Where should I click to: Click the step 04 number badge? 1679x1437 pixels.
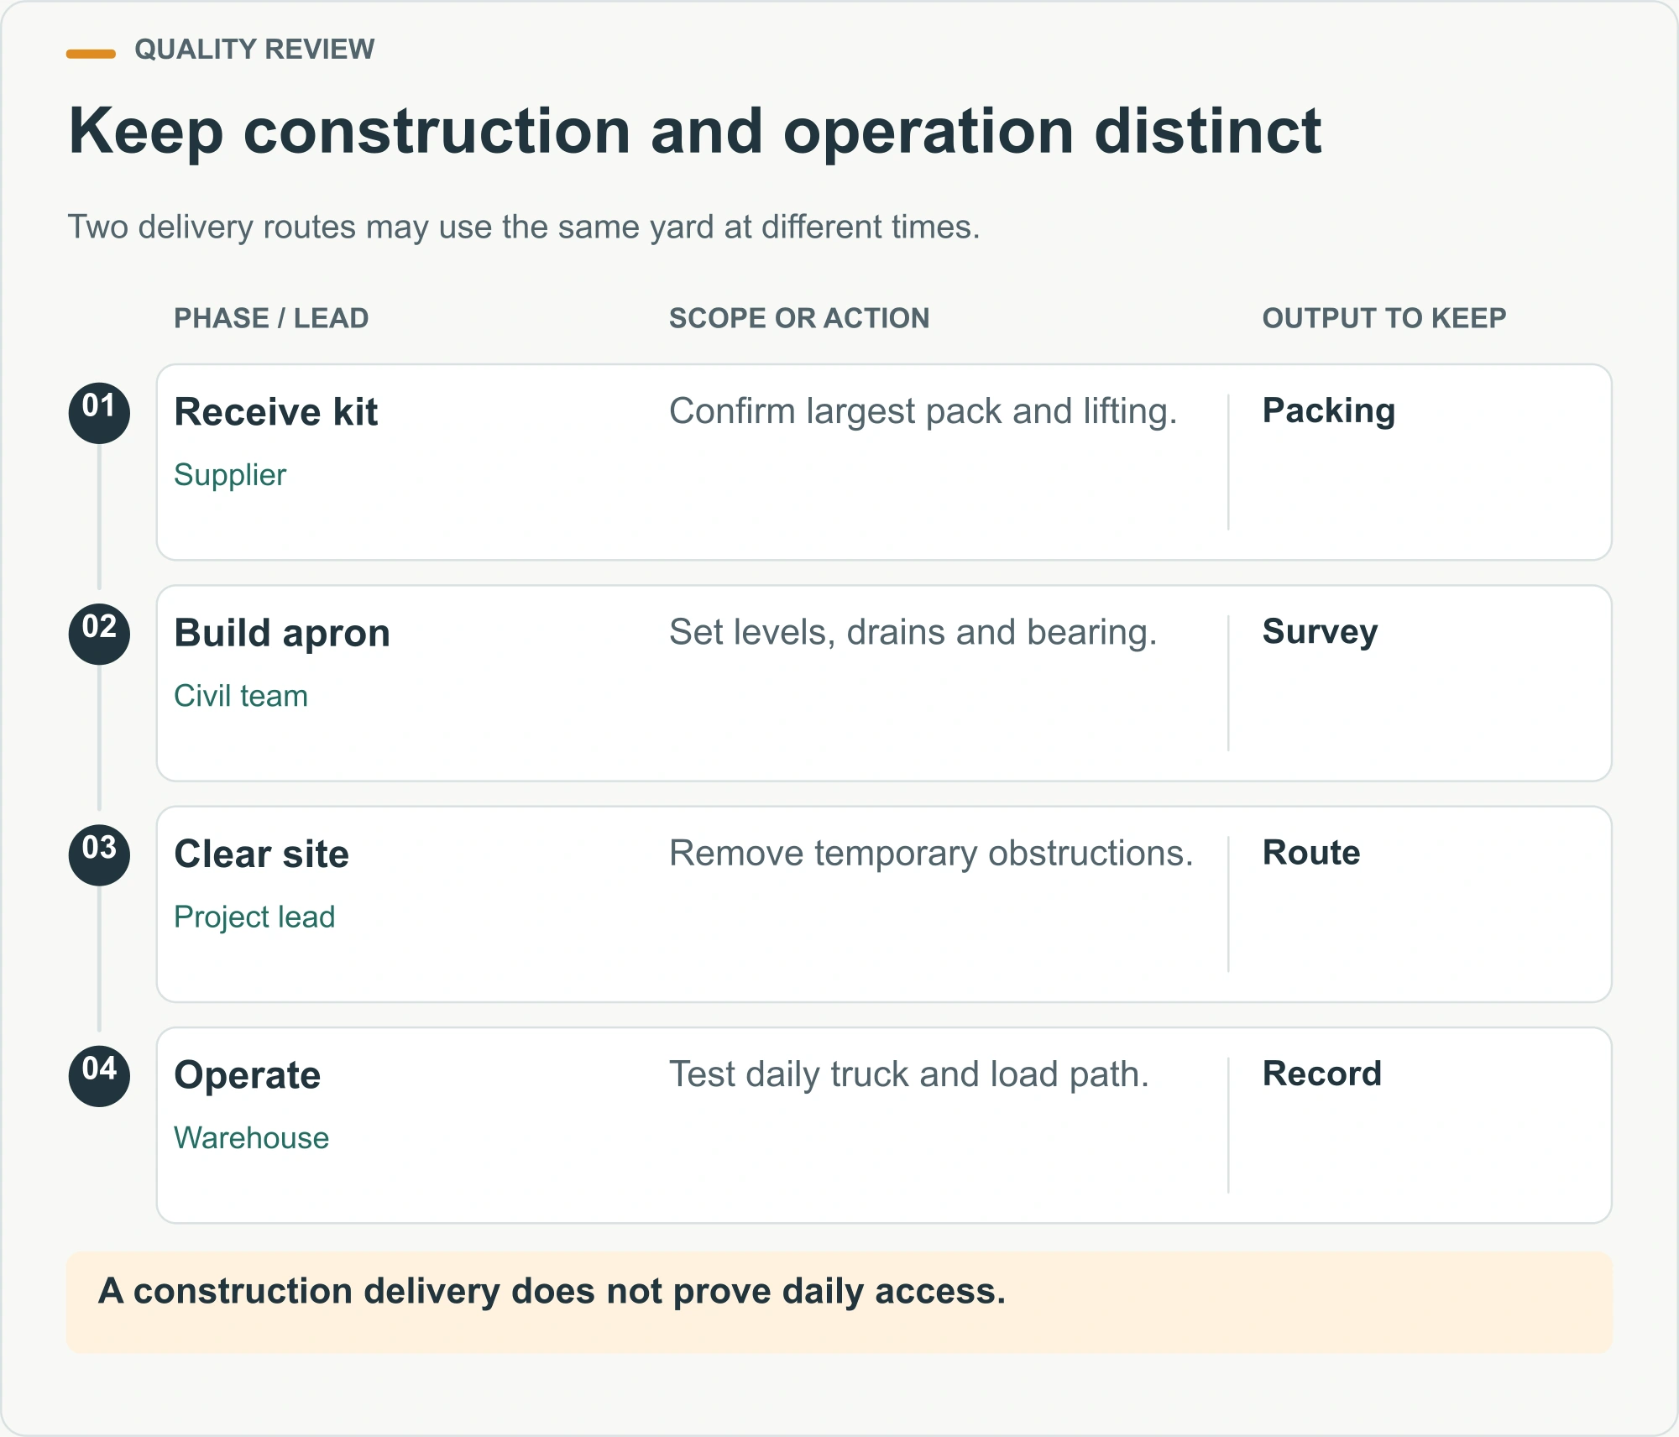[x=99, y=1076]
